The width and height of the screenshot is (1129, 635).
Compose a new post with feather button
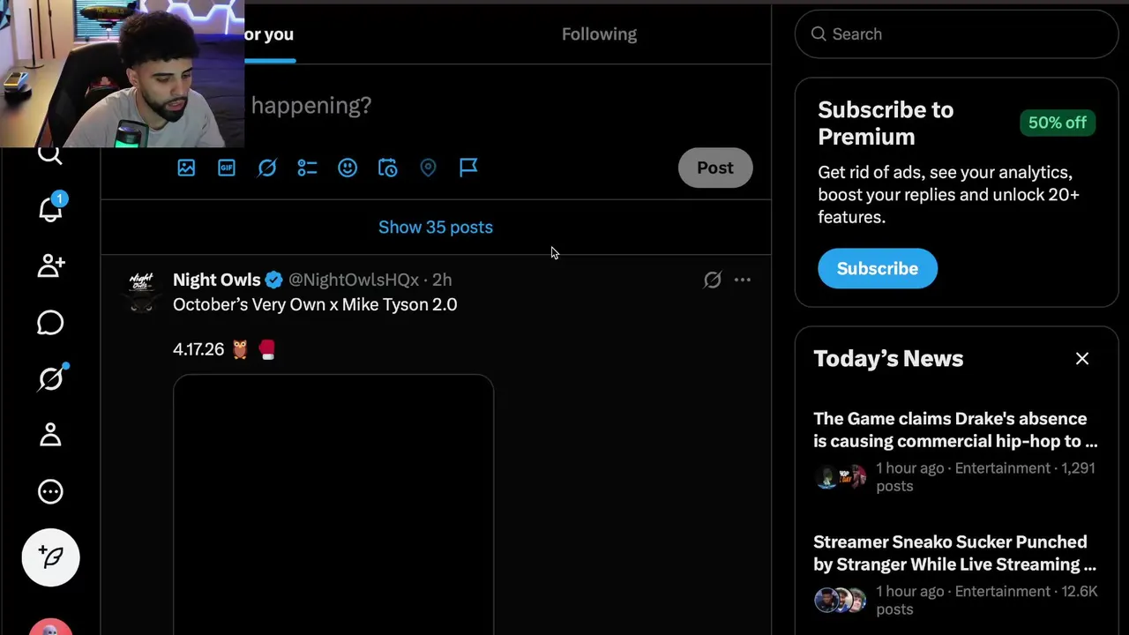[x=50, y=557]
